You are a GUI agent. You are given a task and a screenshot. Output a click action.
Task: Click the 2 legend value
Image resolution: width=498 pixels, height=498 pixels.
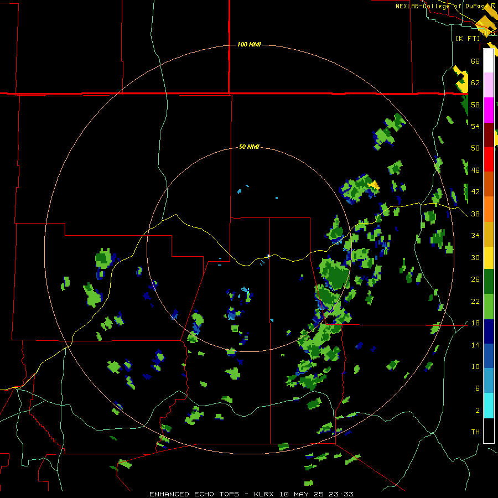pyautogui.click(x=478, y=411)
